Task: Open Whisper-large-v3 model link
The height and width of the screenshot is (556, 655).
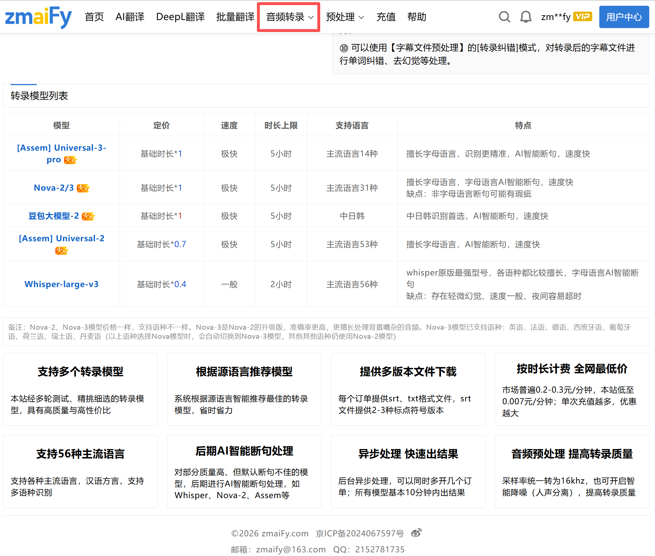Action: tap(61, 284)
